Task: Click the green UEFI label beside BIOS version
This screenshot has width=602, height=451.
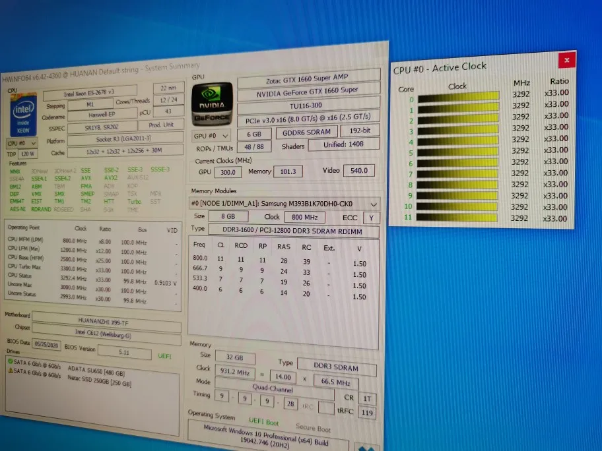Action: pos(165,356)
